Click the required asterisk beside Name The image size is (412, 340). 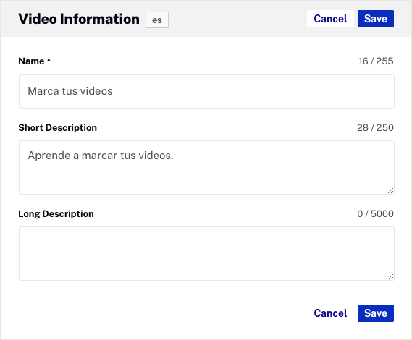tap(49, 60)
